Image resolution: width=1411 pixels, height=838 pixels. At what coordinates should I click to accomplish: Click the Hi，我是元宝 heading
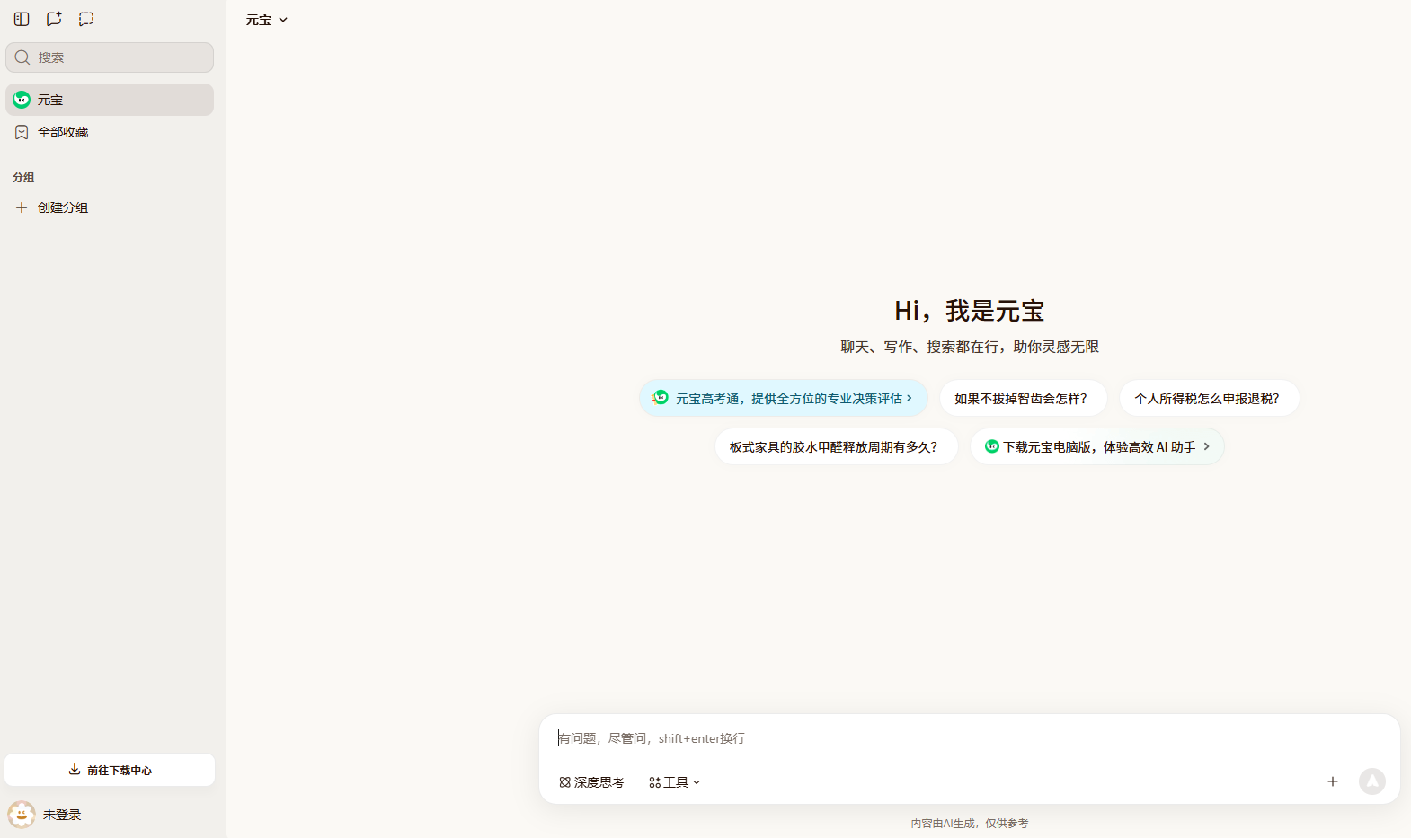pos(969,311)
